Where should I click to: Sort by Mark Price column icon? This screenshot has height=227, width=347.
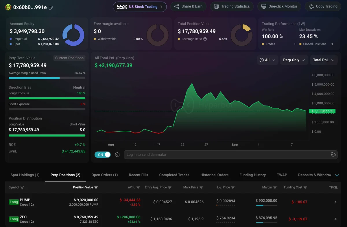tap(201, 187)
